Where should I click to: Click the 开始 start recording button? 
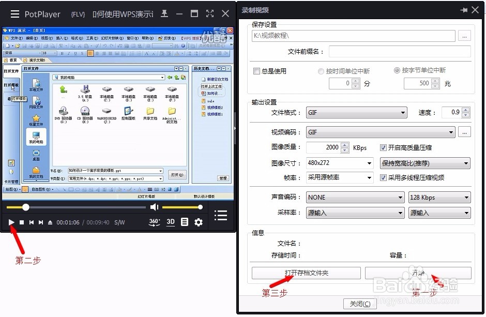point(418,273)
